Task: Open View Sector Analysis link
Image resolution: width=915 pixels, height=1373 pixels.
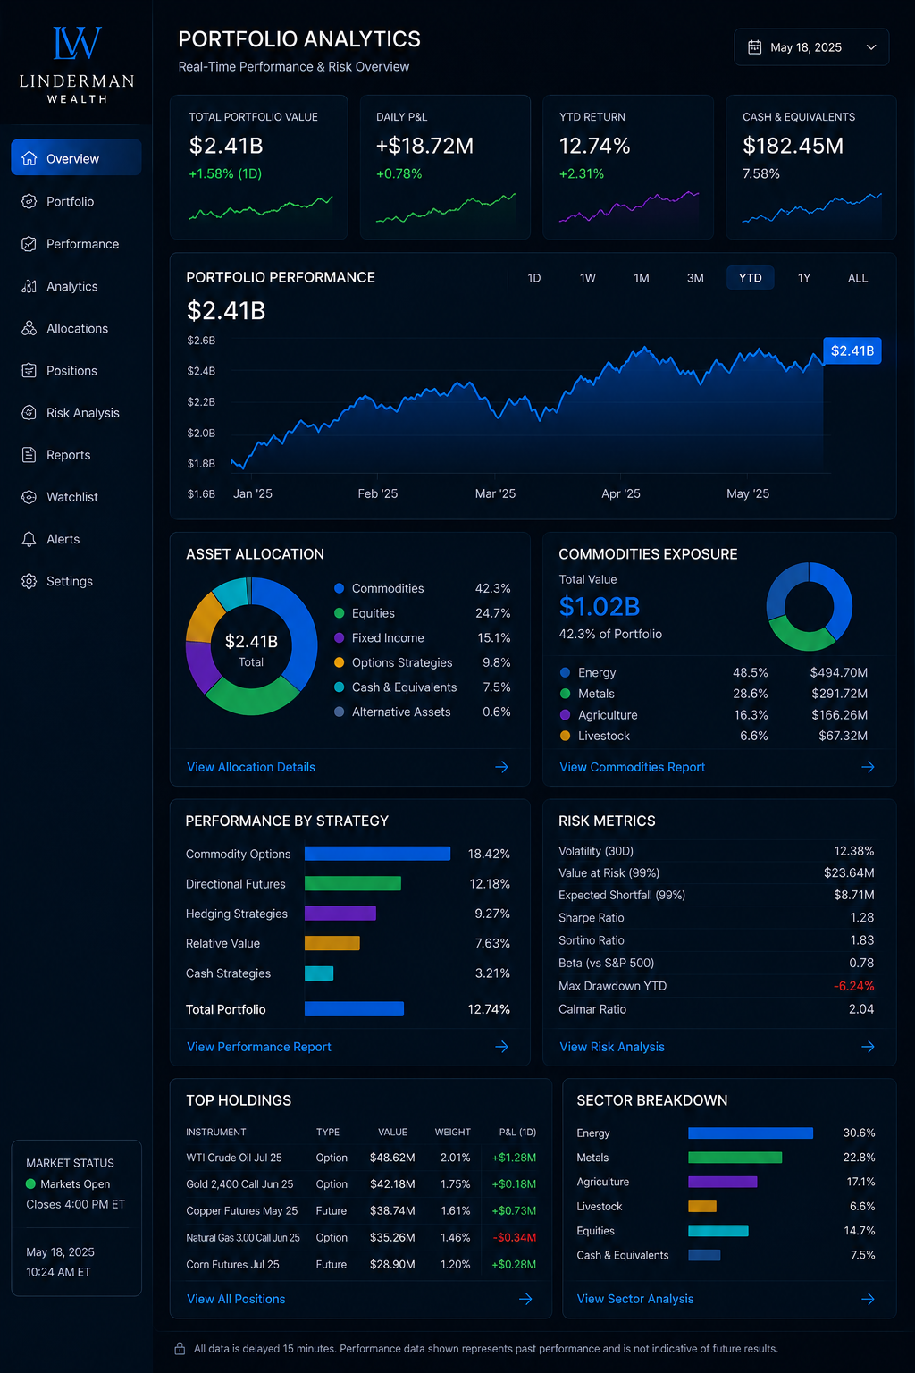Action: coord(635,1299)
